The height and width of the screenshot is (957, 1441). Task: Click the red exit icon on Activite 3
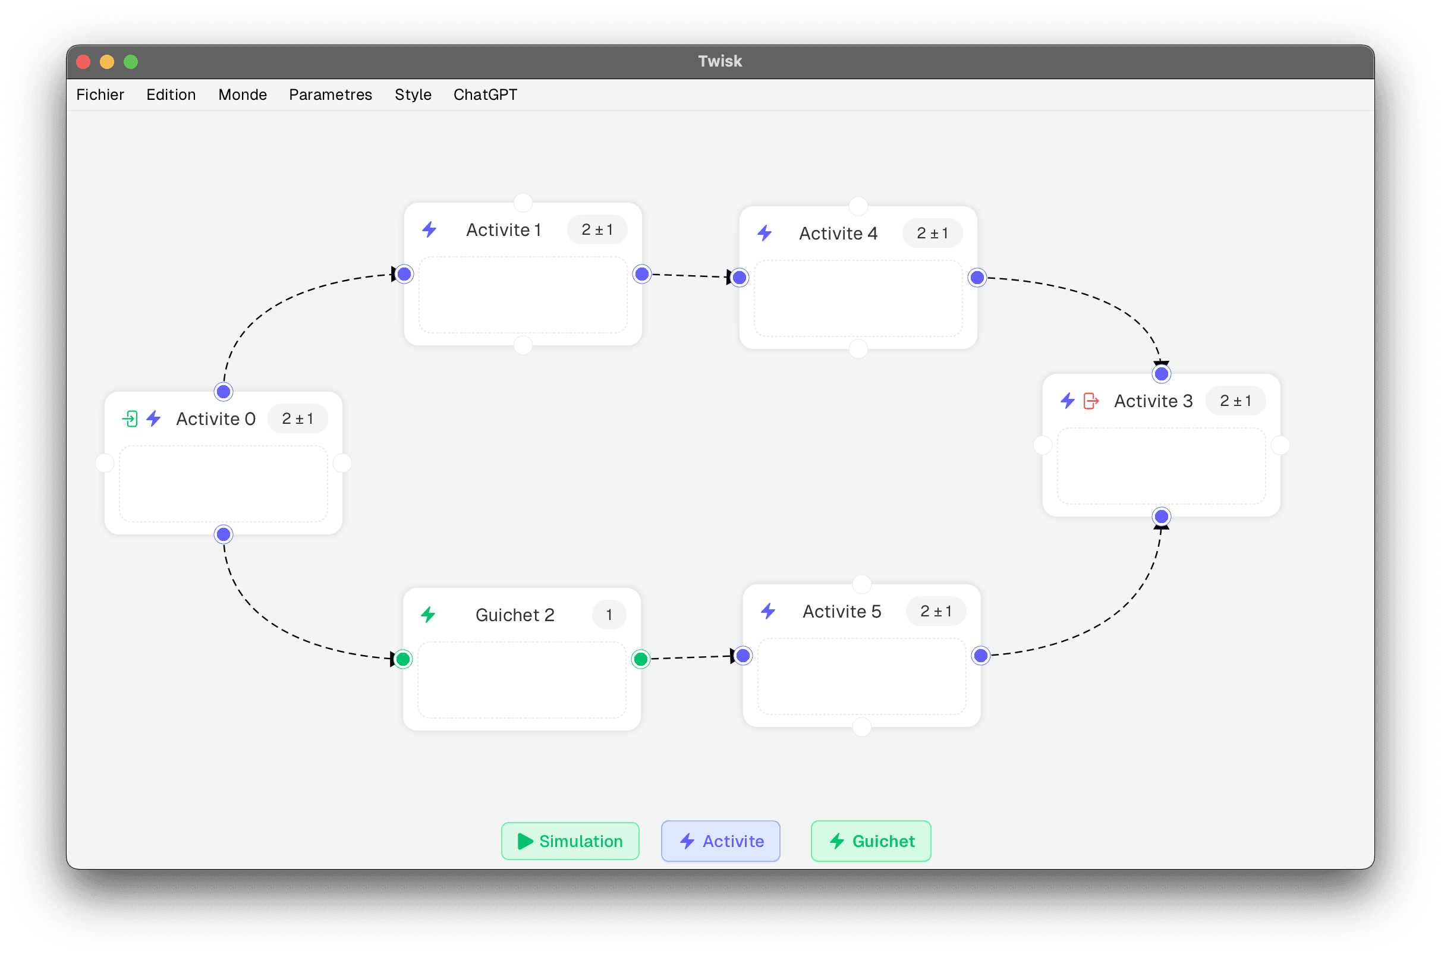(x=1091, y=401)
